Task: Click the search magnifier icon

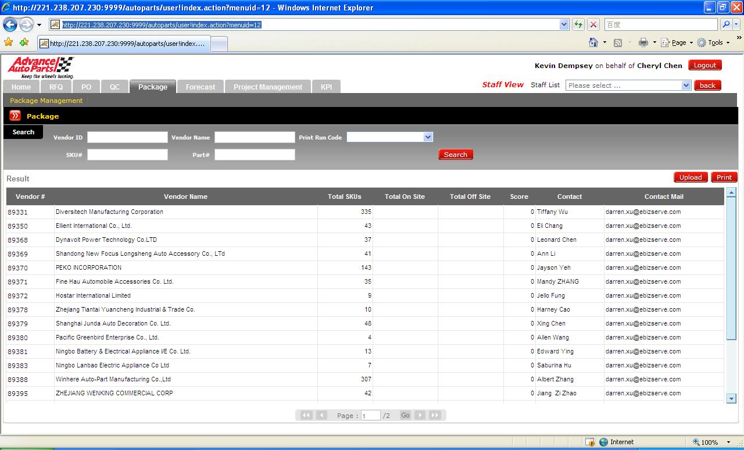Action: pyautogui.click(x=726, y=24)
